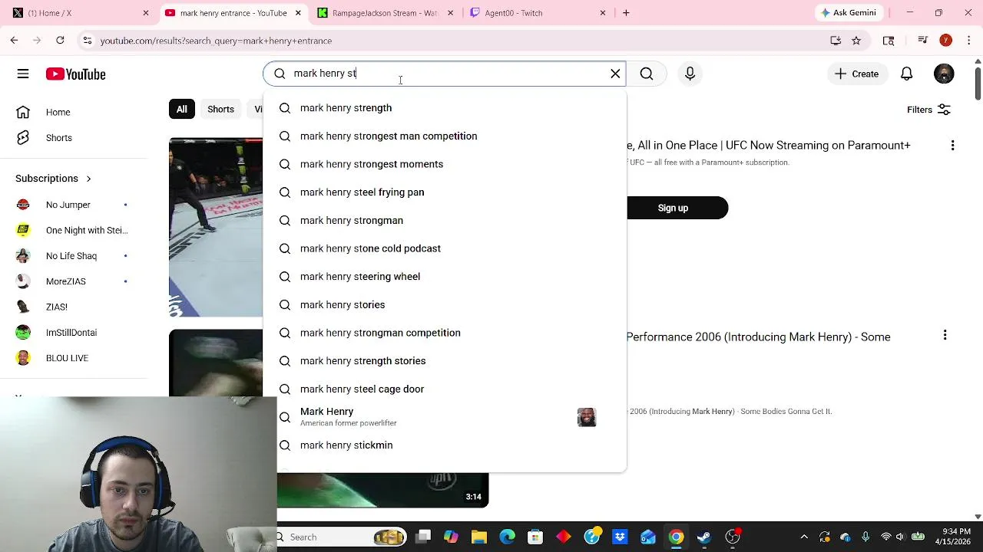983x552 pixels.
Task: Open Chrome profile avatar
Action: click(946, 40)
